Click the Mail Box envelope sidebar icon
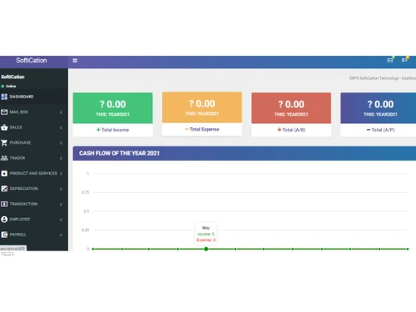416x312 pixels. [x=4, y=112]
